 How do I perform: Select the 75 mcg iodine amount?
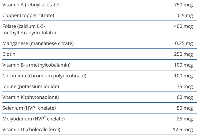point(185,86)
